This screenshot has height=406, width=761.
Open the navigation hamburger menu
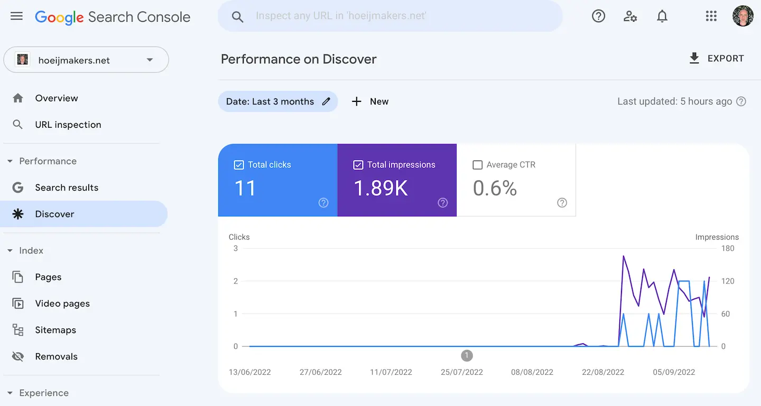click(x=16, y=16)
